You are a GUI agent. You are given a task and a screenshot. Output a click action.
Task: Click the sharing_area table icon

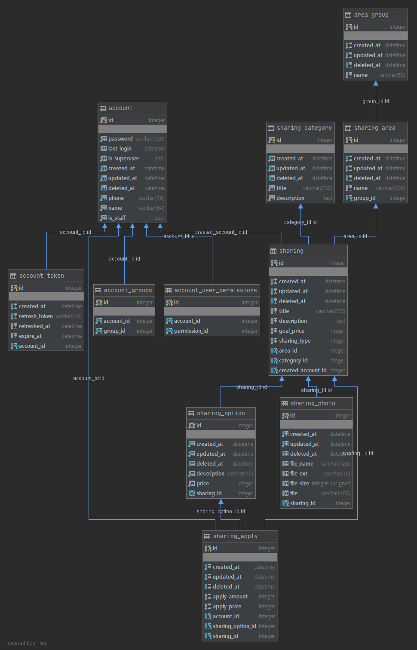click(348, 128)
